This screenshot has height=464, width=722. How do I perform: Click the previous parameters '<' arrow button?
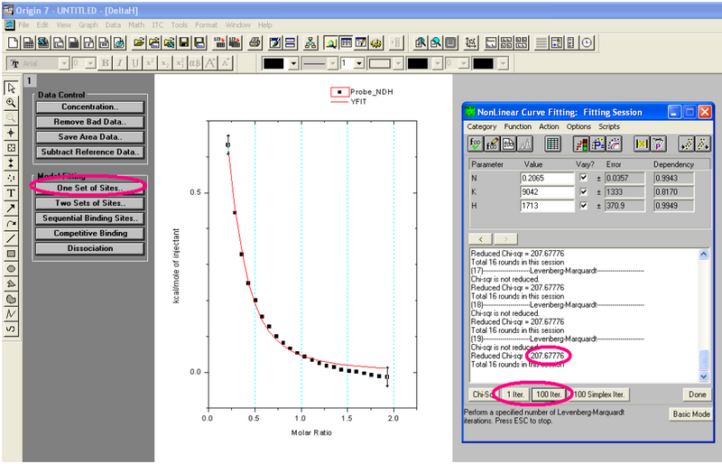click(x=481, y=239)
